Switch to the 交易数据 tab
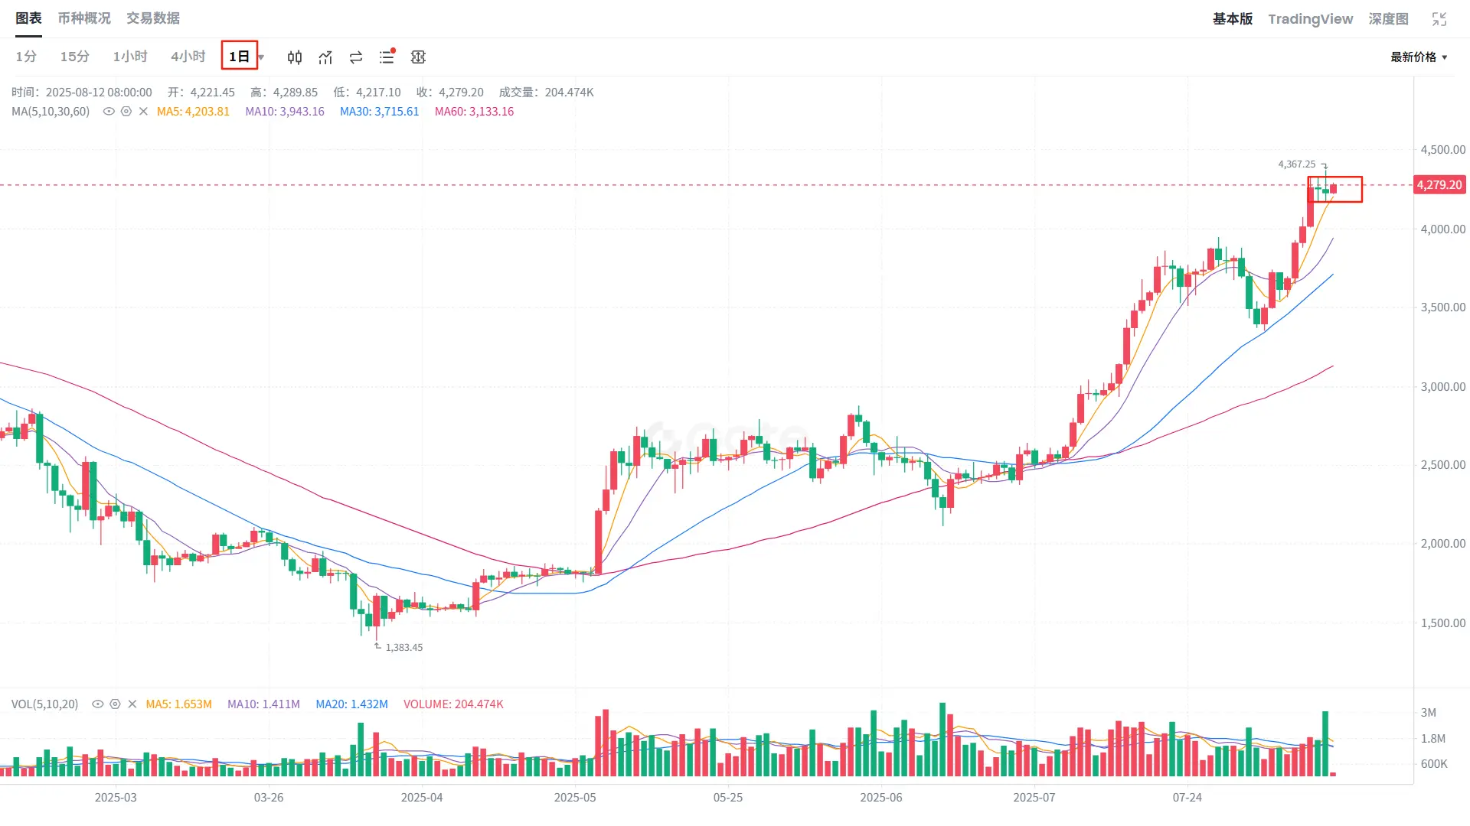Image resolution: width=1470 pixels, height=826 pixels. [x=153, y=18]
